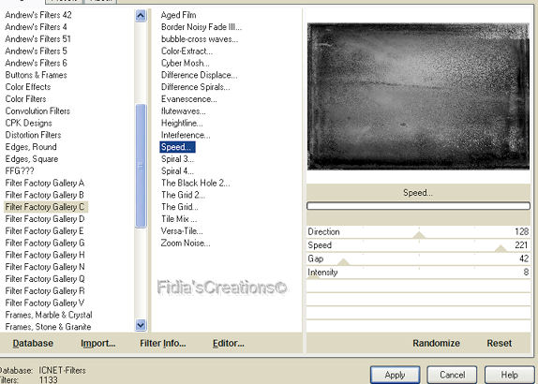Viewport: 538px width, 384px height.
Task: Click the Gap slider handle
Action: click(343, 262)
